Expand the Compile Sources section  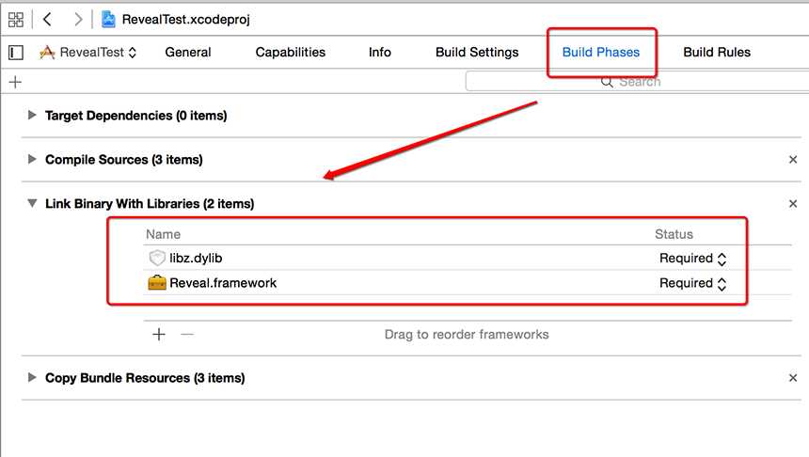click(32, 160)
